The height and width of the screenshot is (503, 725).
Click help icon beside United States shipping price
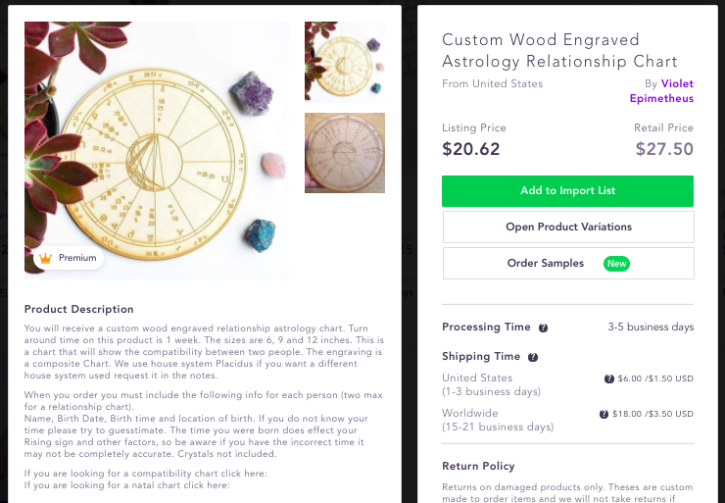(x=609, y=378)
